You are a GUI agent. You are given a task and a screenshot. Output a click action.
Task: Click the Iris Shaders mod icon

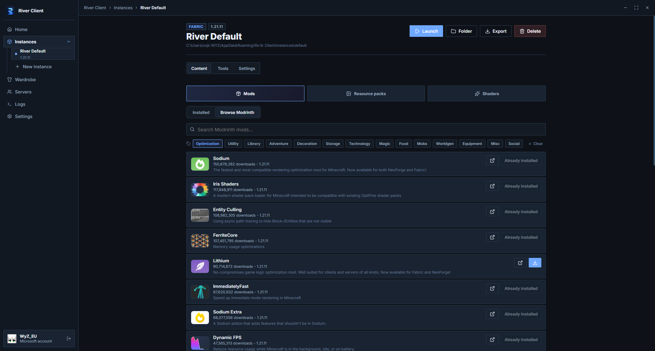pos(200,190)
